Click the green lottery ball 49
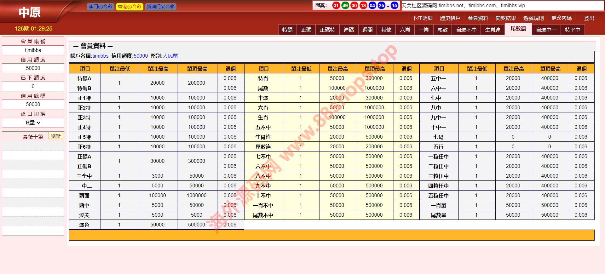This screenshot has width=605, height=274. (345, 5)
